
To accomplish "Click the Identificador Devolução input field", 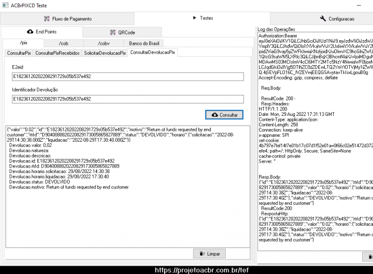I will click(x=128, y=99).
